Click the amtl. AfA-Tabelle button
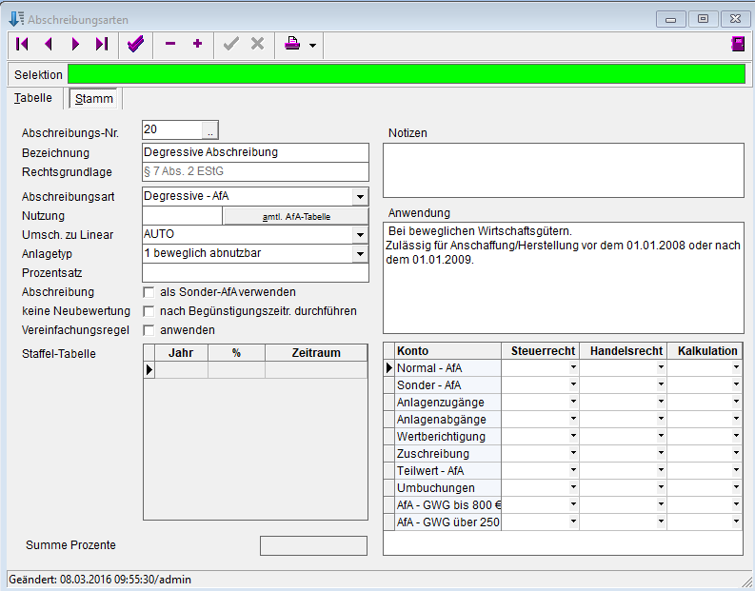 tap(295, 216)
